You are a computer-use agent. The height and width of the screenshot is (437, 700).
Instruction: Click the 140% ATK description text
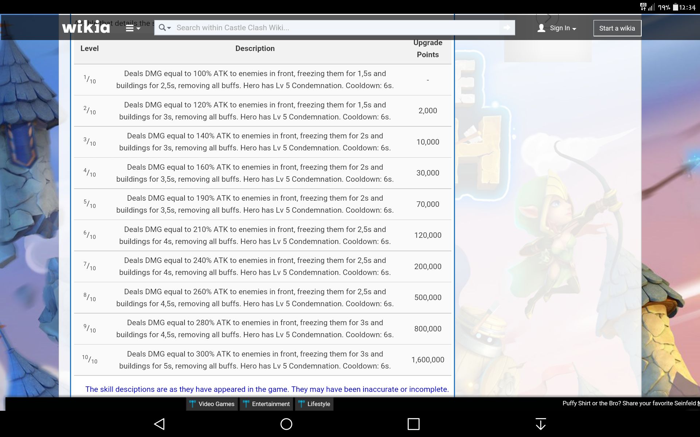click(x=255, y=142)
